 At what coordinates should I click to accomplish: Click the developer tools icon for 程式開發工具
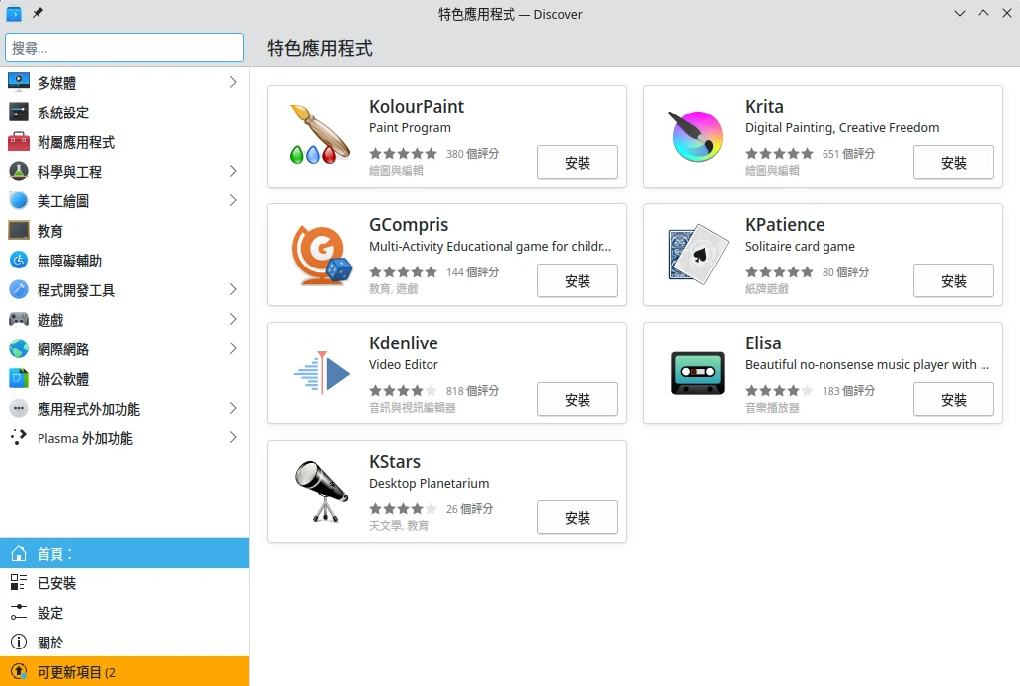pyautogui.click(x=19, y=289)
